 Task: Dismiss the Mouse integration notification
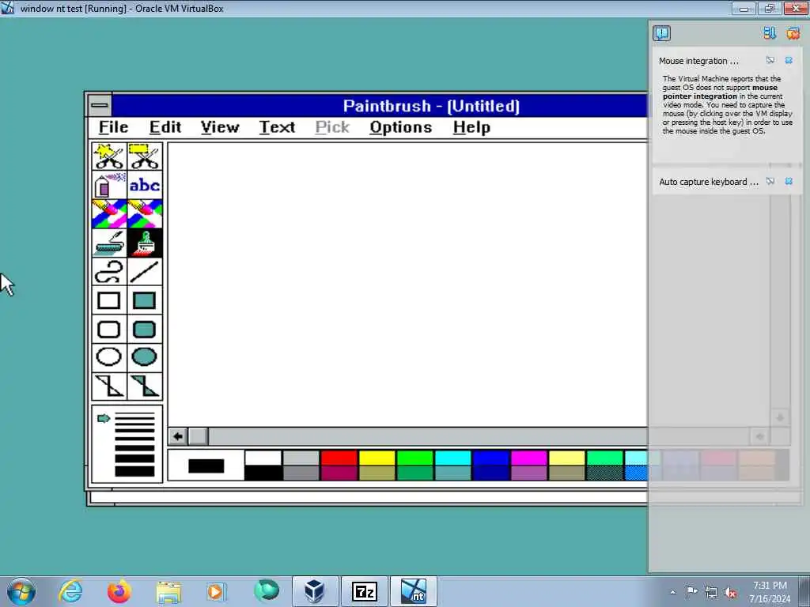tap(789, 60)
